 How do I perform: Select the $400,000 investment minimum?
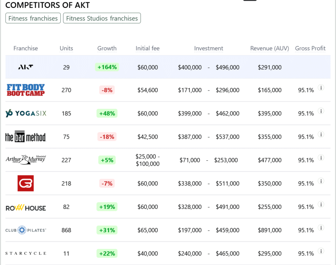[190, 67]
